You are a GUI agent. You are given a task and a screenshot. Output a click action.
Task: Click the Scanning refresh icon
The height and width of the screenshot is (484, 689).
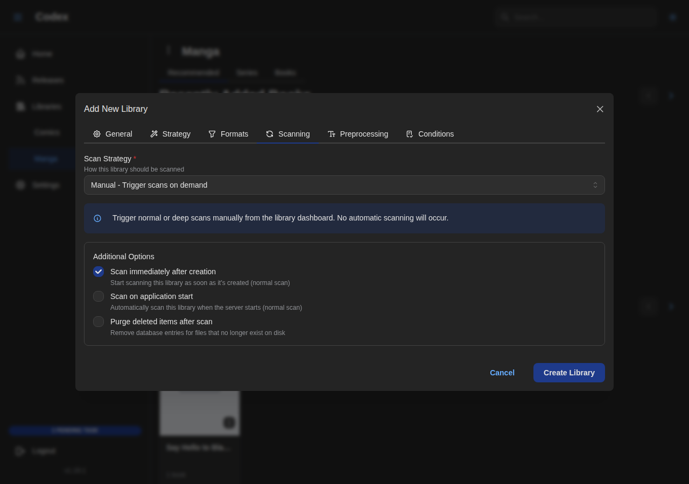270,134
